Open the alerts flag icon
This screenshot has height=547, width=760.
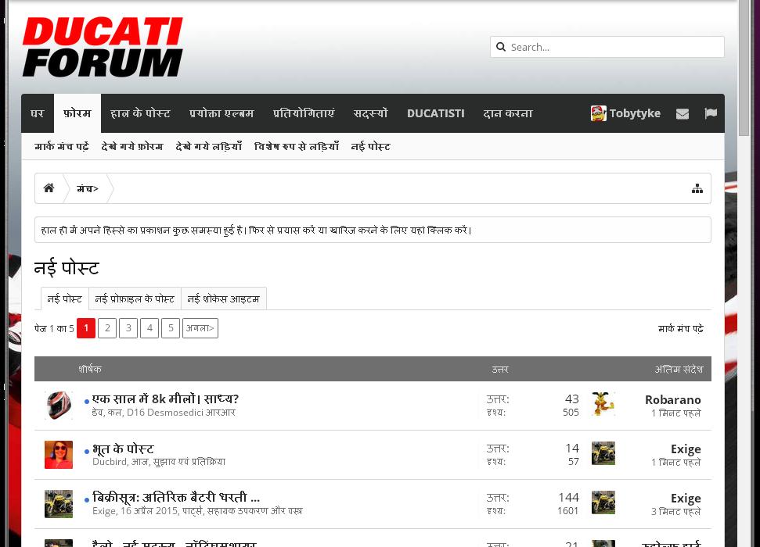pos(711,113)
